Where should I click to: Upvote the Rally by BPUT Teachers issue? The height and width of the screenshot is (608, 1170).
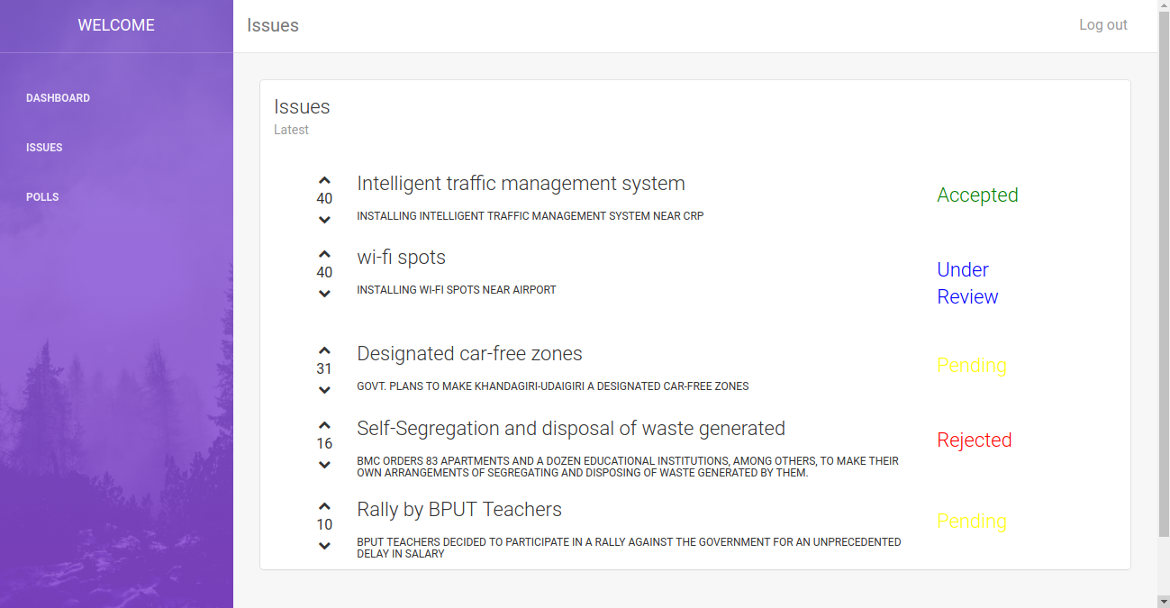[324, 507]
